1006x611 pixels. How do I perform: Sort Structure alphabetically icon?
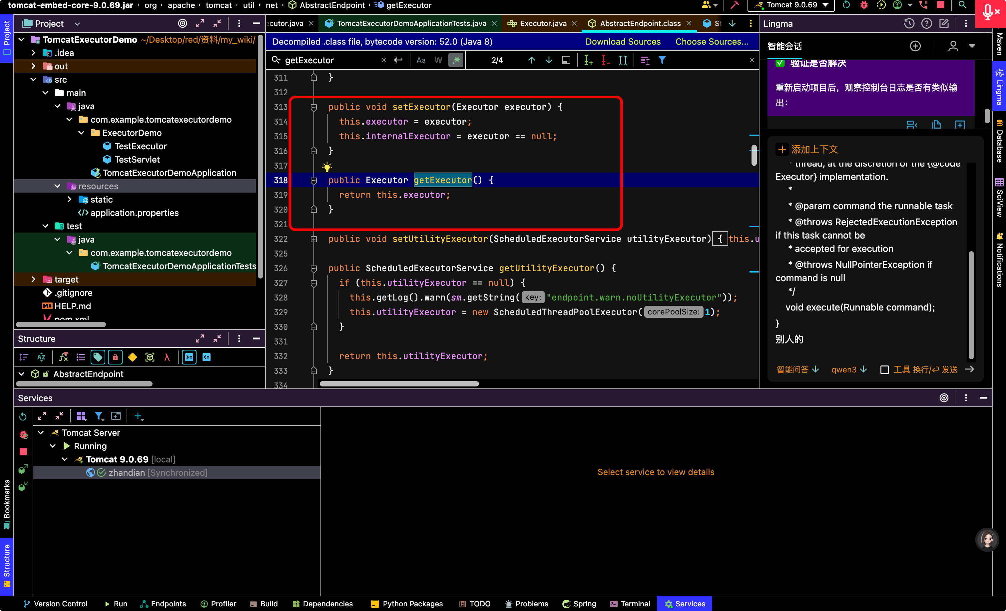coord(41,357)
